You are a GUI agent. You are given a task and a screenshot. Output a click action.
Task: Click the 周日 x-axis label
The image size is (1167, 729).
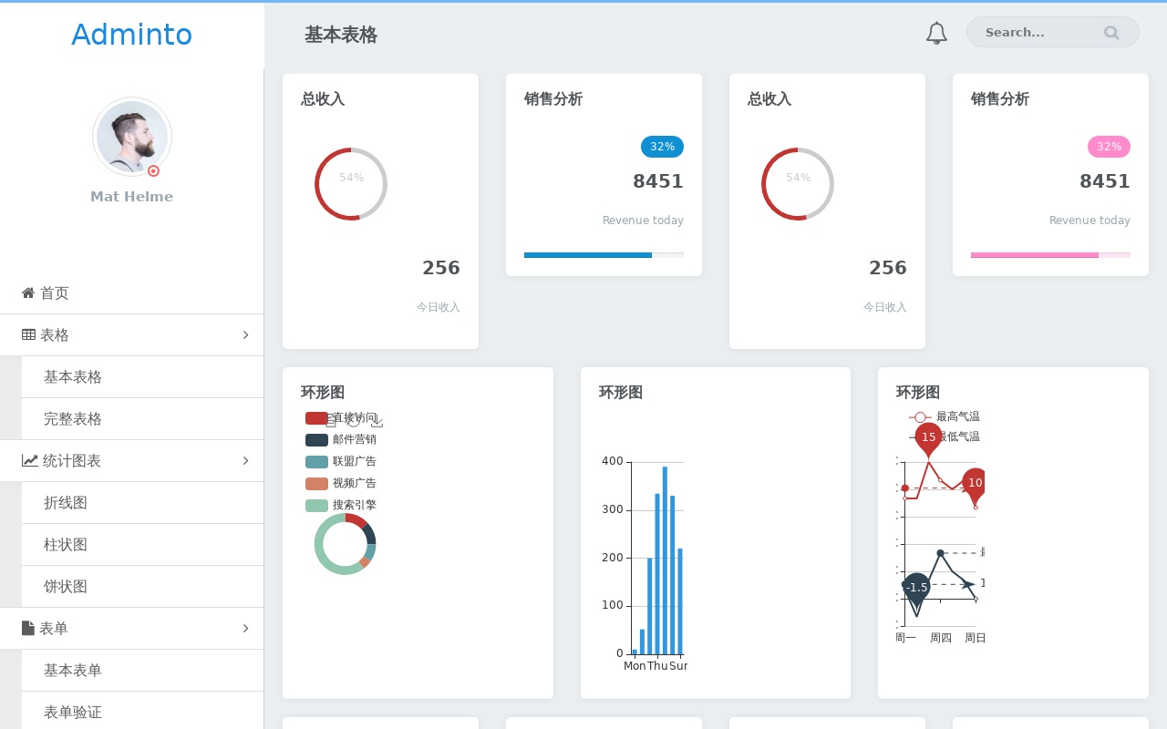point(976,638)
